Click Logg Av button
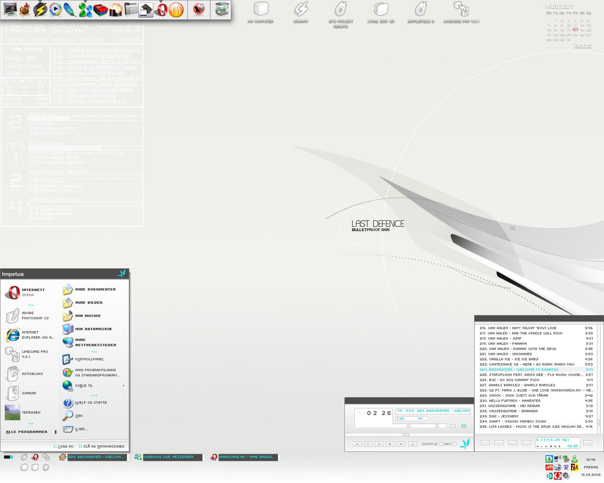Screen dimensions: 604x483 point(64,446)
